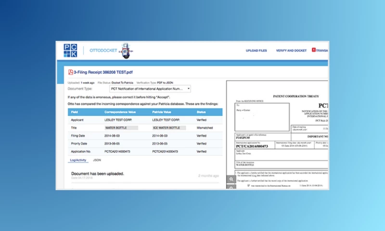Click the Field column header
Screen dimensions: 385x231
coord(75,112)
